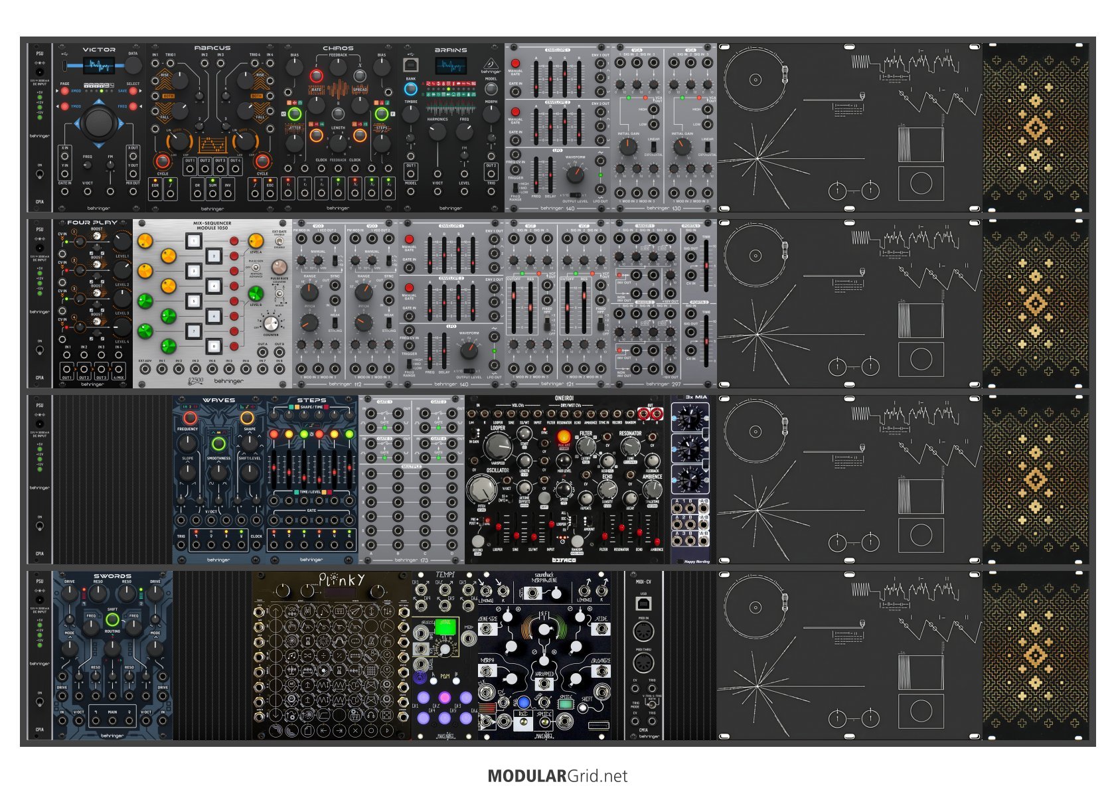This screenshot has height=790, width=1116.
Task: Click the SUM output jack on Abacus
Action: click(x=212, y=194)
